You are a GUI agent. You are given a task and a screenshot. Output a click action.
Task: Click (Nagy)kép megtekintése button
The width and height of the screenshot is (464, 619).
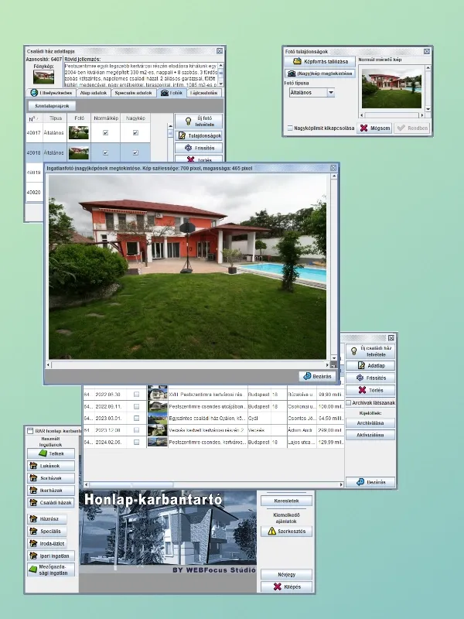[320, 74]
